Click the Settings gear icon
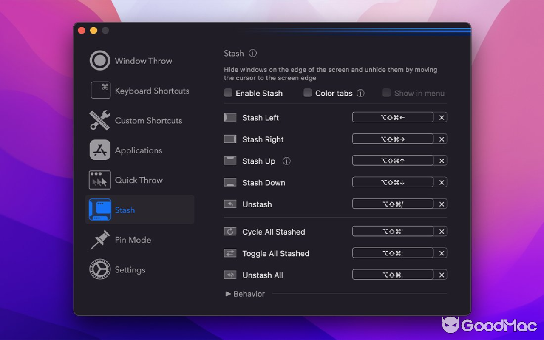 click(99, 269)
